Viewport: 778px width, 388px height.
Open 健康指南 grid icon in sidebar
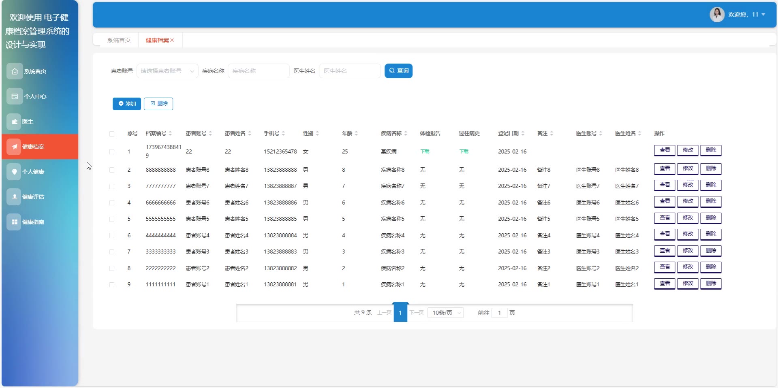point(14,222)
